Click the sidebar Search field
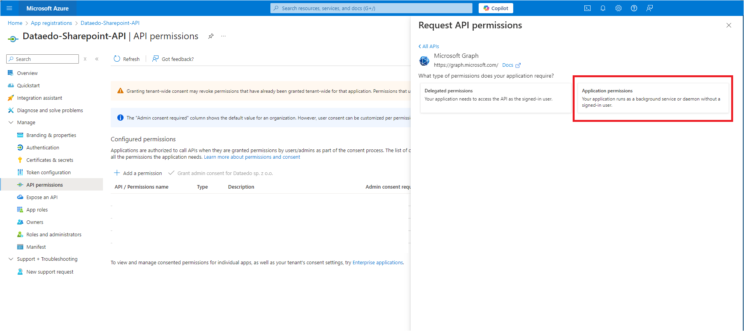 point(43,59)
